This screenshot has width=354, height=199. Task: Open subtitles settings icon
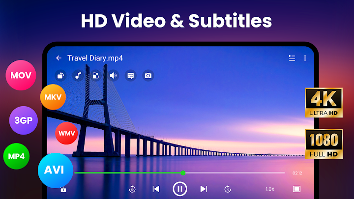(130, 76)
